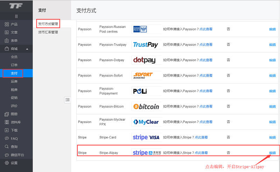Screen dimensions: 280x172
Task: Collapse the 商城 menu arrow
Action: click(x=27, y=49)
